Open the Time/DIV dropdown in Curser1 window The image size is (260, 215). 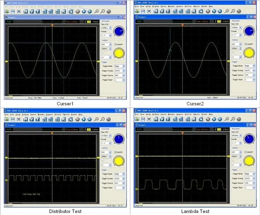tap(106, 28)
